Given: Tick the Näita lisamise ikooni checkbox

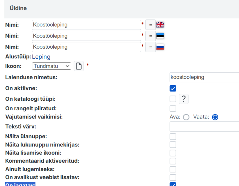Looking at the screenshot, I should point(173,153).
